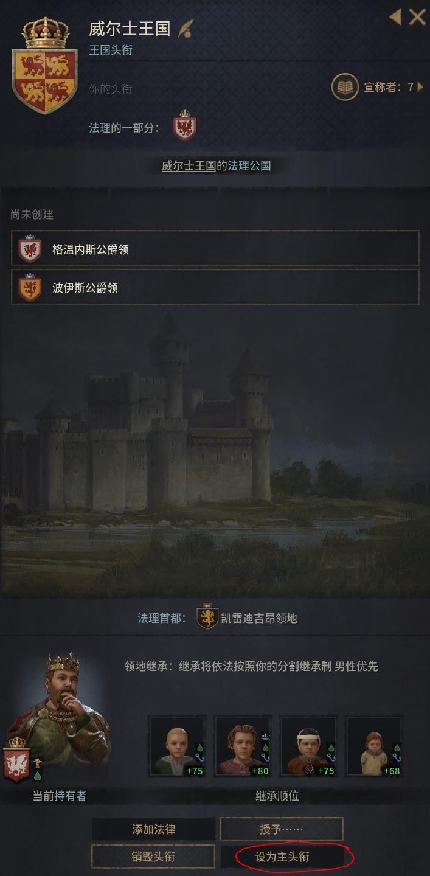The image size is (430, 876).
Task: Go back using the left arrow at top
Action: [395, 17]
